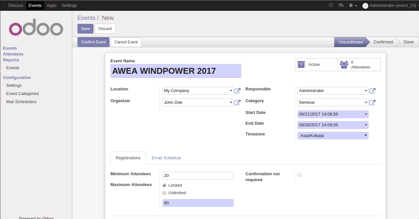
Task: Click the maximum seats field showing 60
Action: tap(198, 203)
